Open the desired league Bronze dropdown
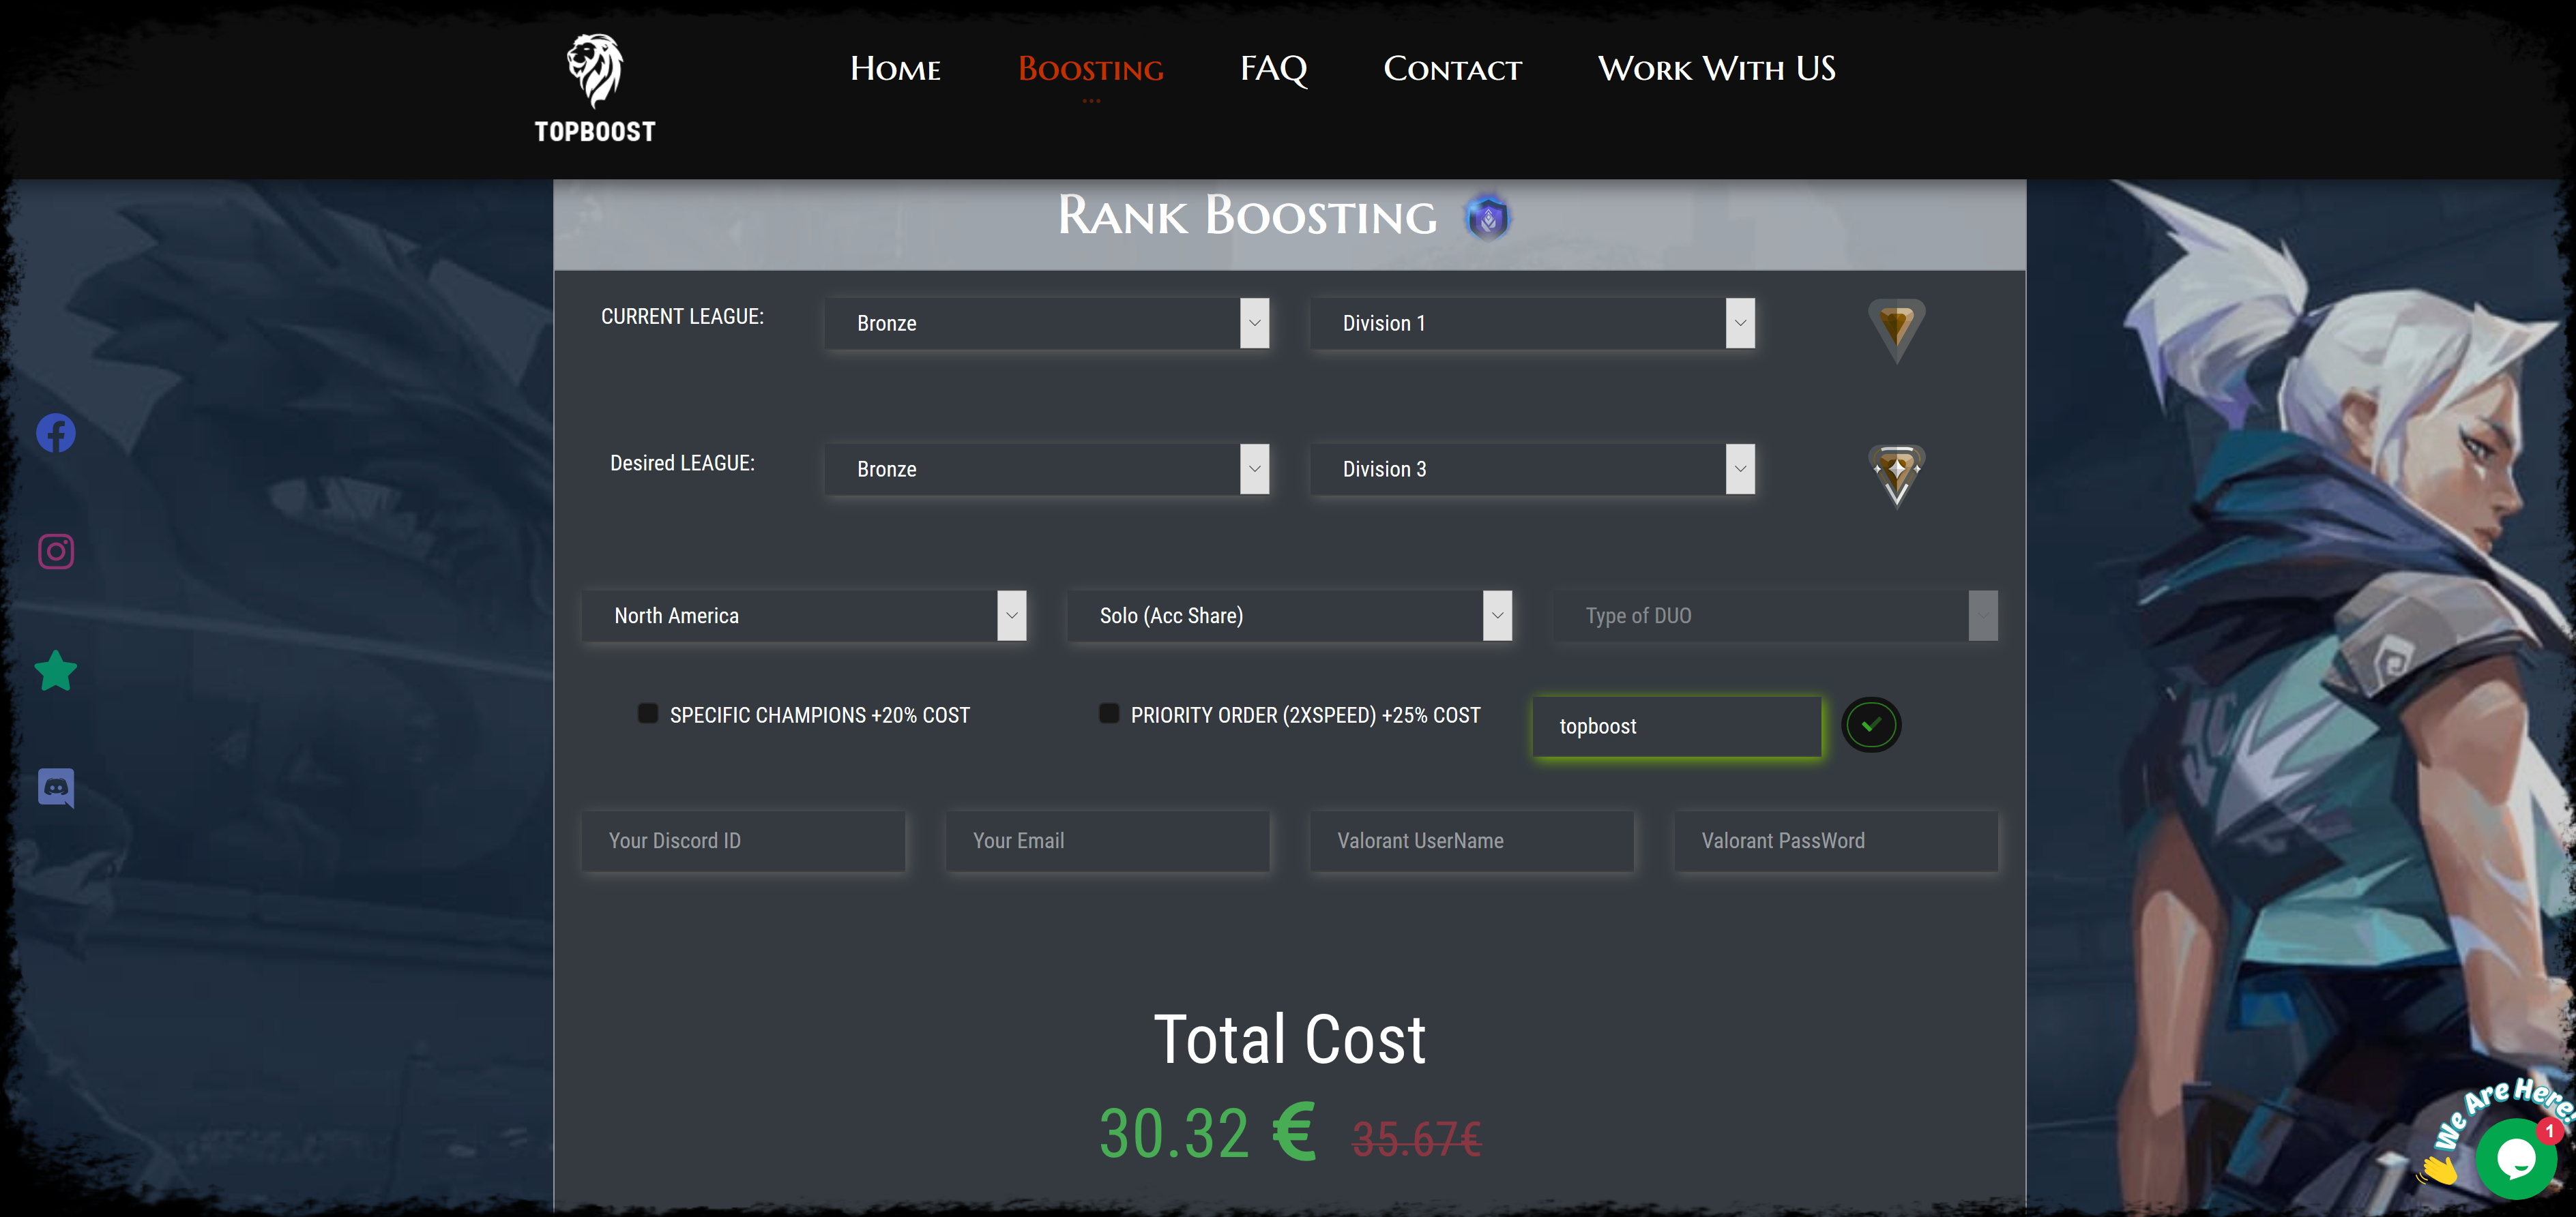 point(1047,468)
